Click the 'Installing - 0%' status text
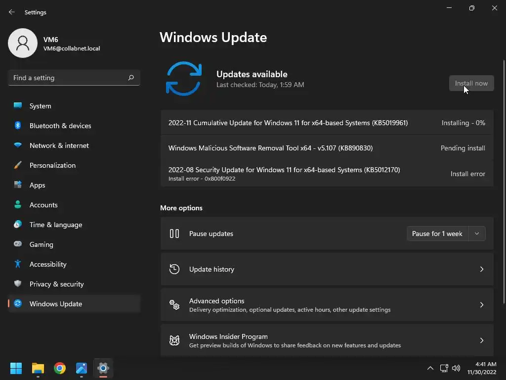The width and height of the screenshot is (506, 380). tap(463, 123)
